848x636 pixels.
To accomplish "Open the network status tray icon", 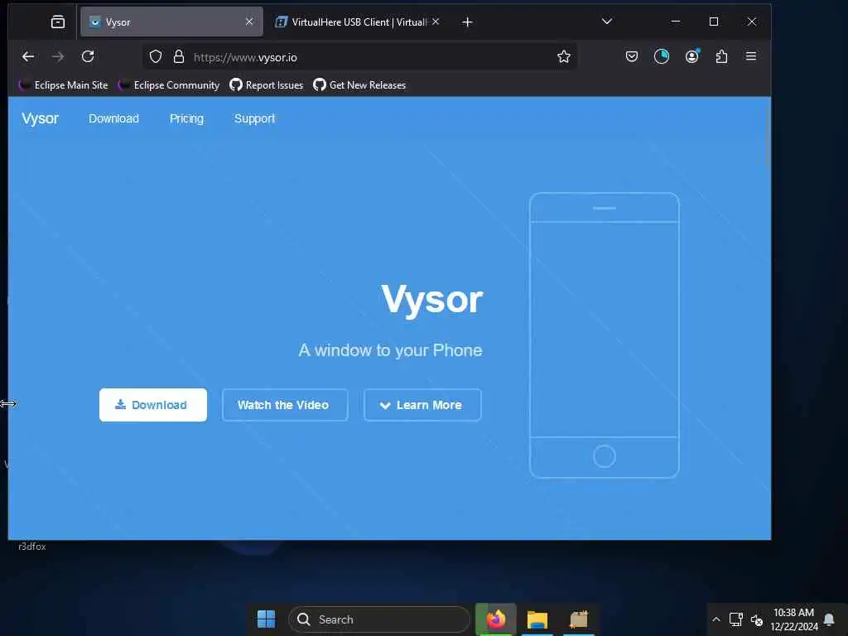I will pyautogui.click(x=735, y=619).
